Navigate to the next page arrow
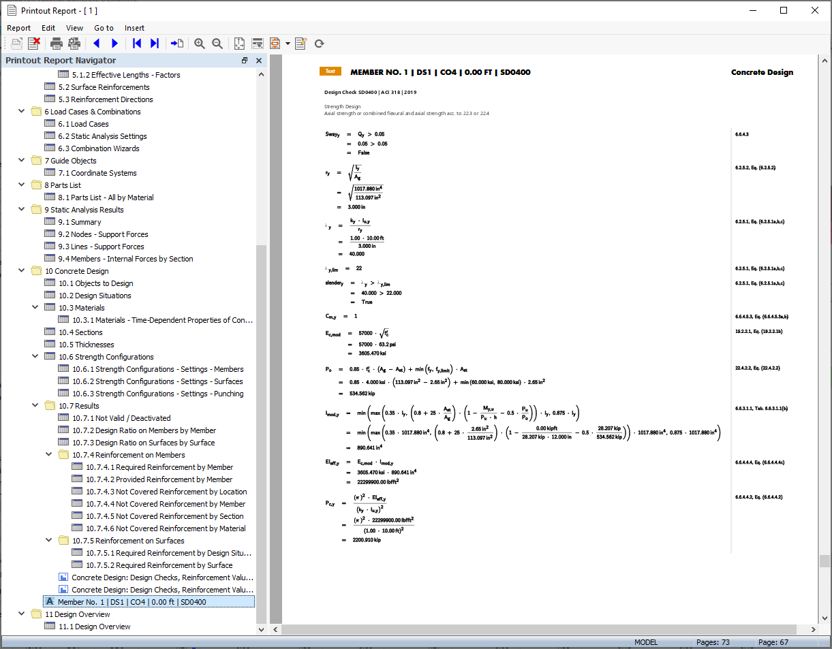Viewport: 832px width, 649px height. 114,43
